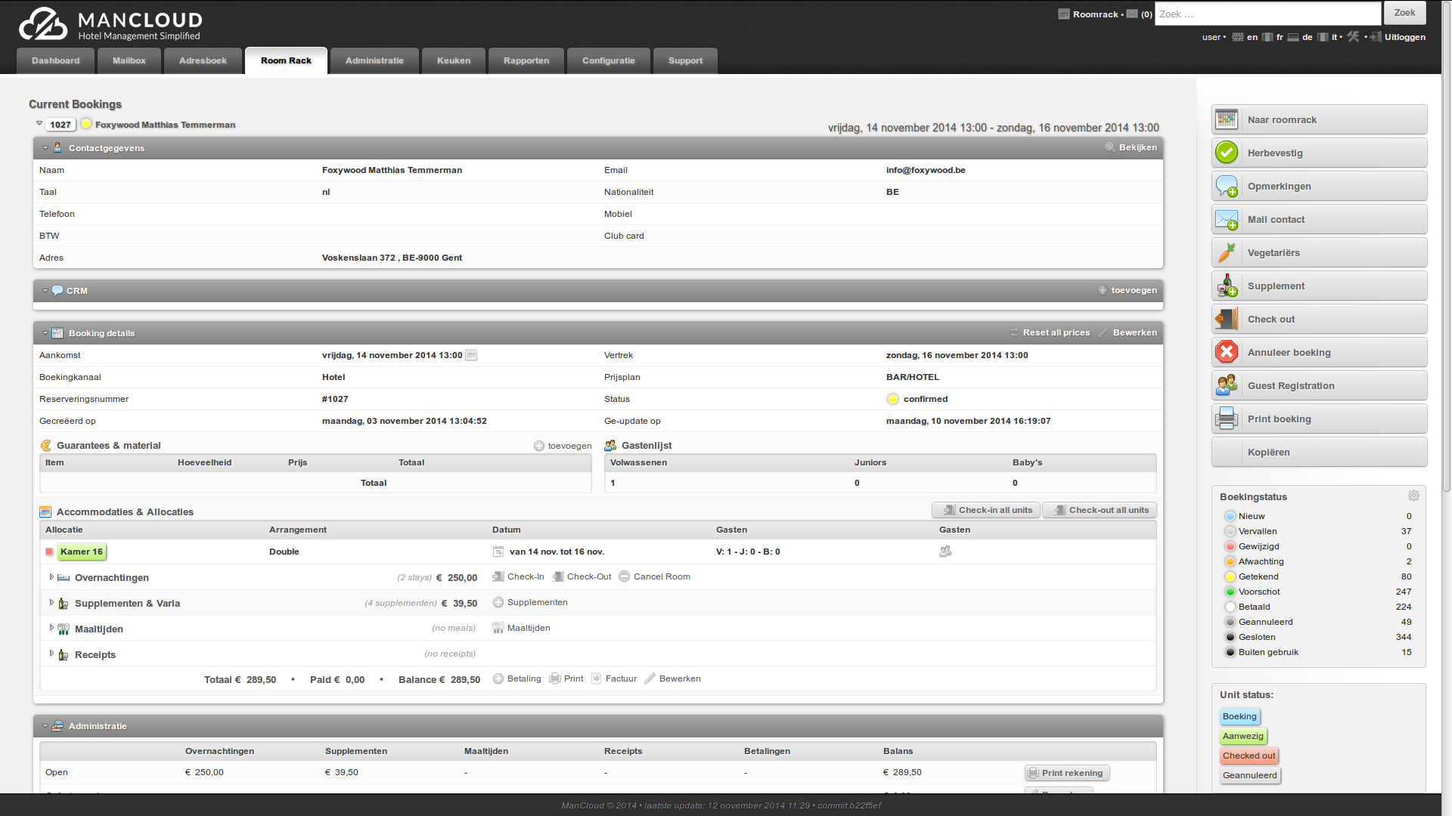This screenshot has width=1452, height=816.
Task: Collapse the Booking details section
Action: click(x=45, y=333)
